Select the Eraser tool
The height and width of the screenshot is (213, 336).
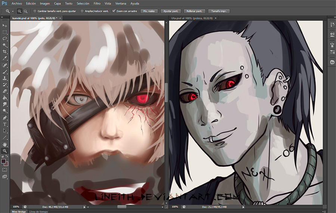[x=5, y=91]
